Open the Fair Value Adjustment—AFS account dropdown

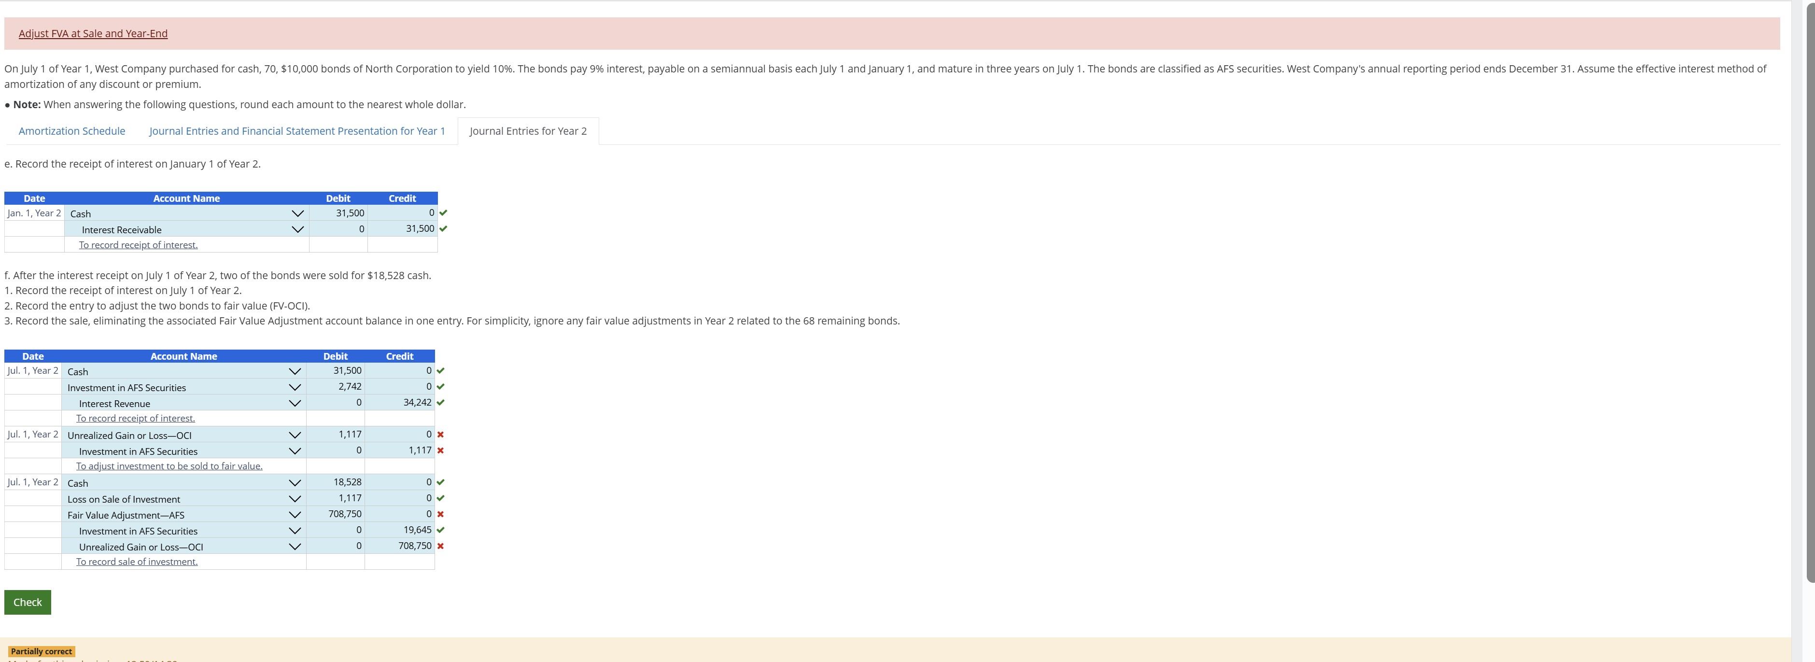click(295, 515)
